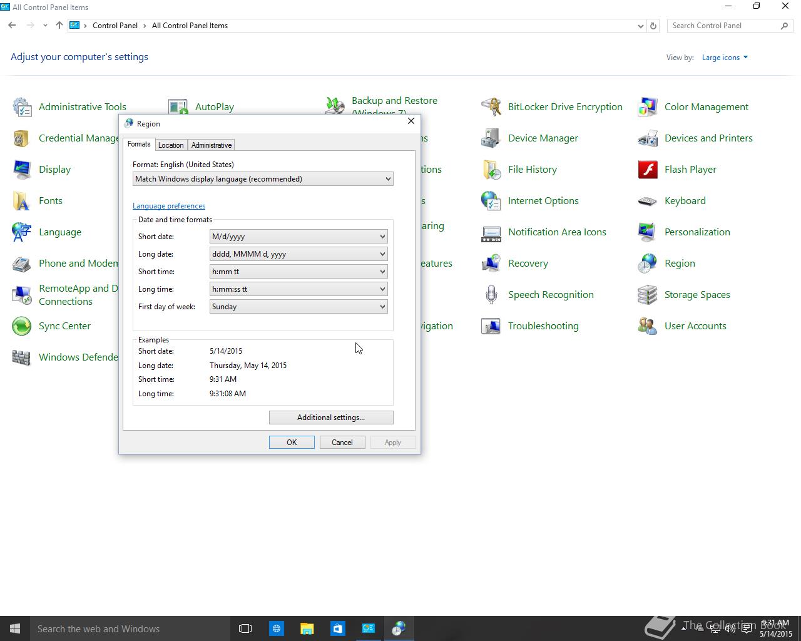Open the Recovery icon
Image resolution: width=801 pixels, height=641 pixels.
491,264
